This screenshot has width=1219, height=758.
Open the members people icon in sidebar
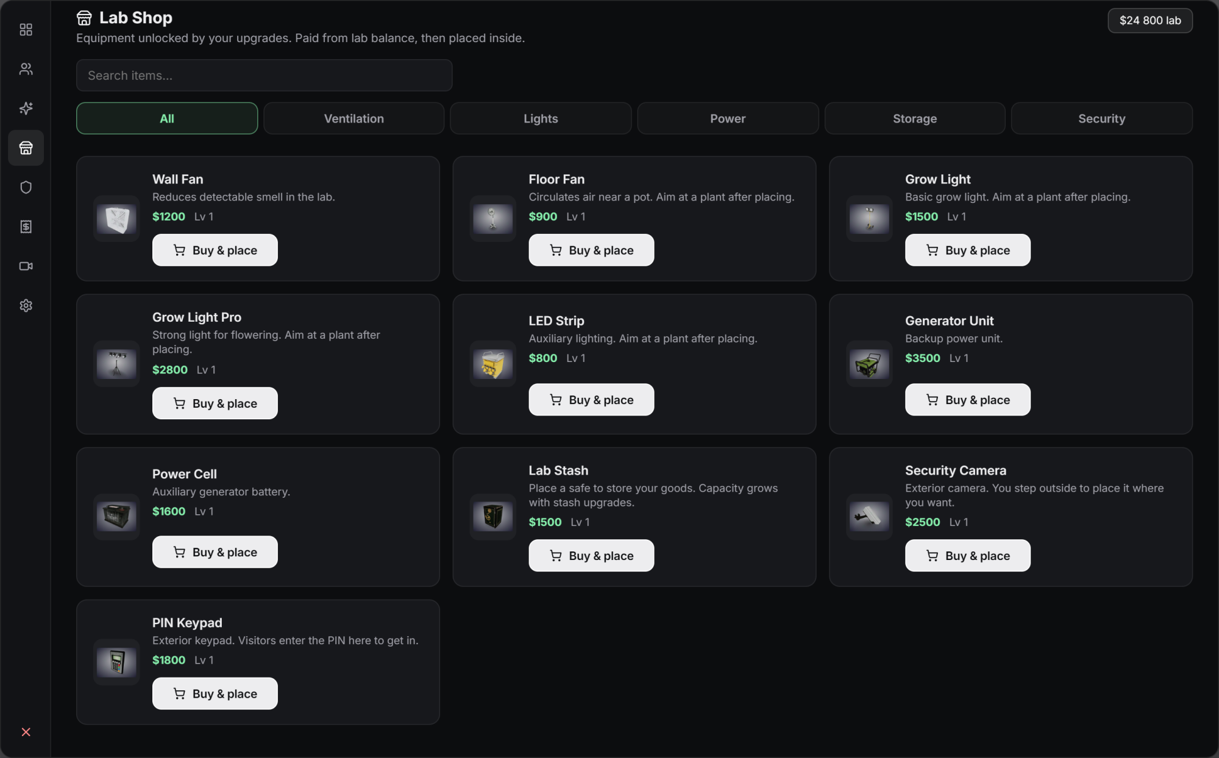pyautogui.click(x=26, y=69)
